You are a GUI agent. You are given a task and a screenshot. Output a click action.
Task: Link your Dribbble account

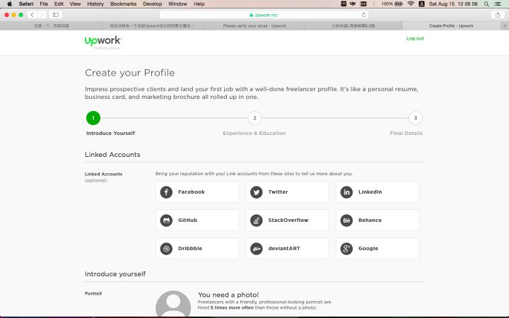(x=197, y=249)
